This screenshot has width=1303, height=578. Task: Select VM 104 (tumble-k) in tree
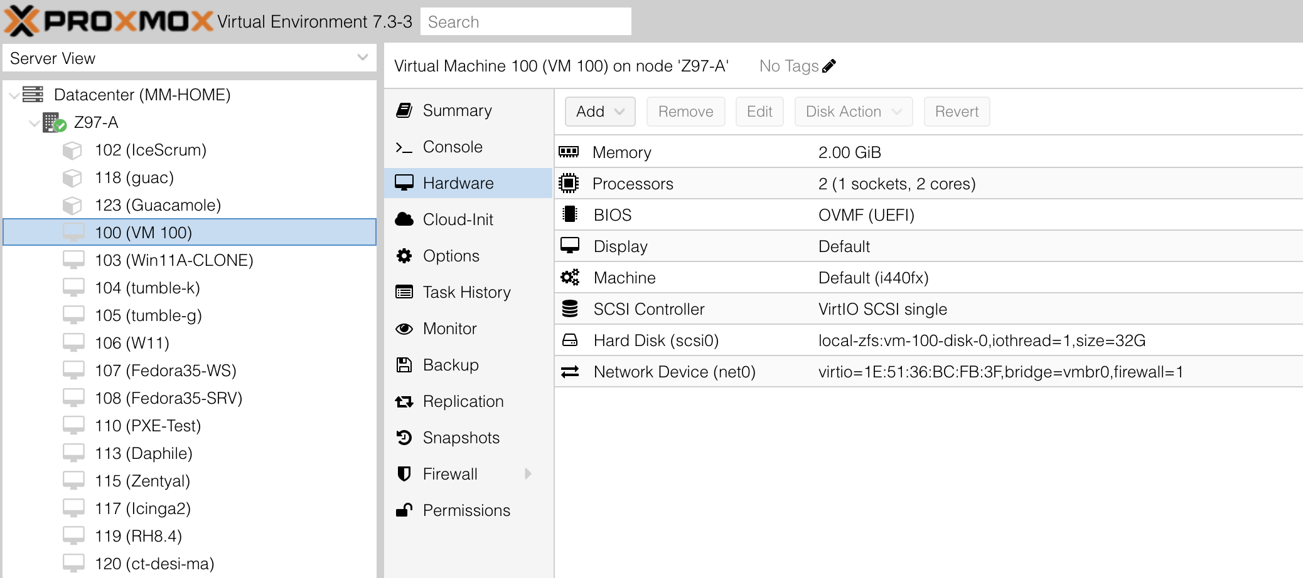(x=190, y=288)
